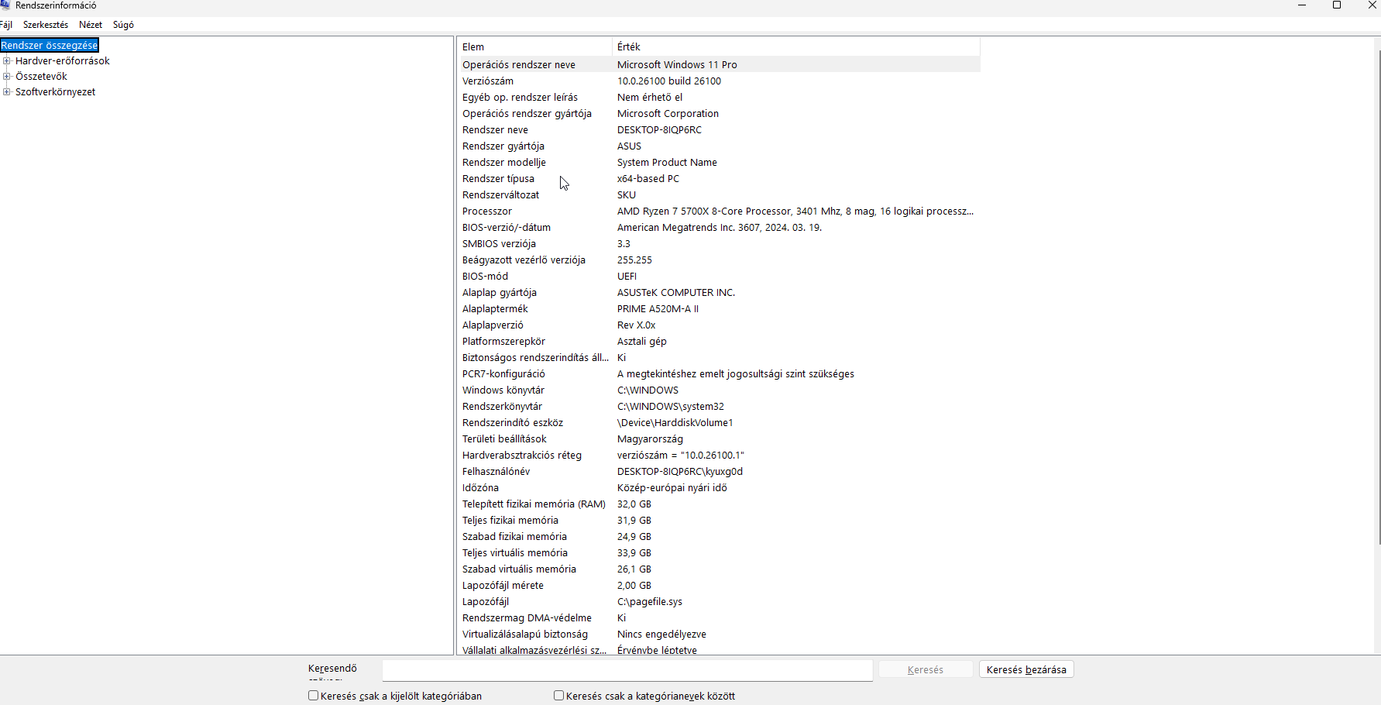Image resolution: width=1381 pixels, height=705 pixels.
Task: Open the Nézet menu
Action: [x=91, y=25]
